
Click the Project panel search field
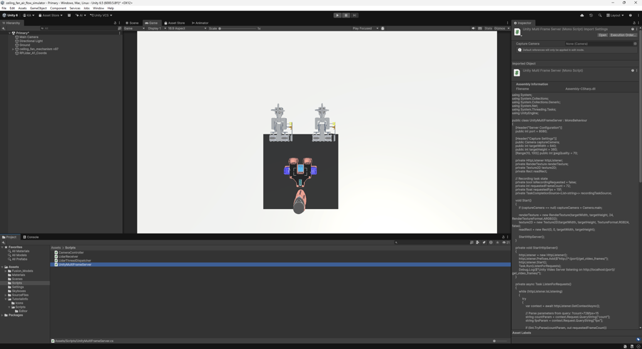tap(431, 242)
